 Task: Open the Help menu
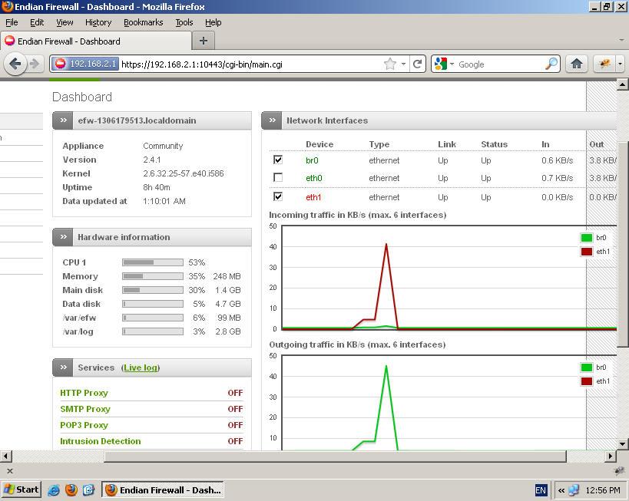coord(213,22)
